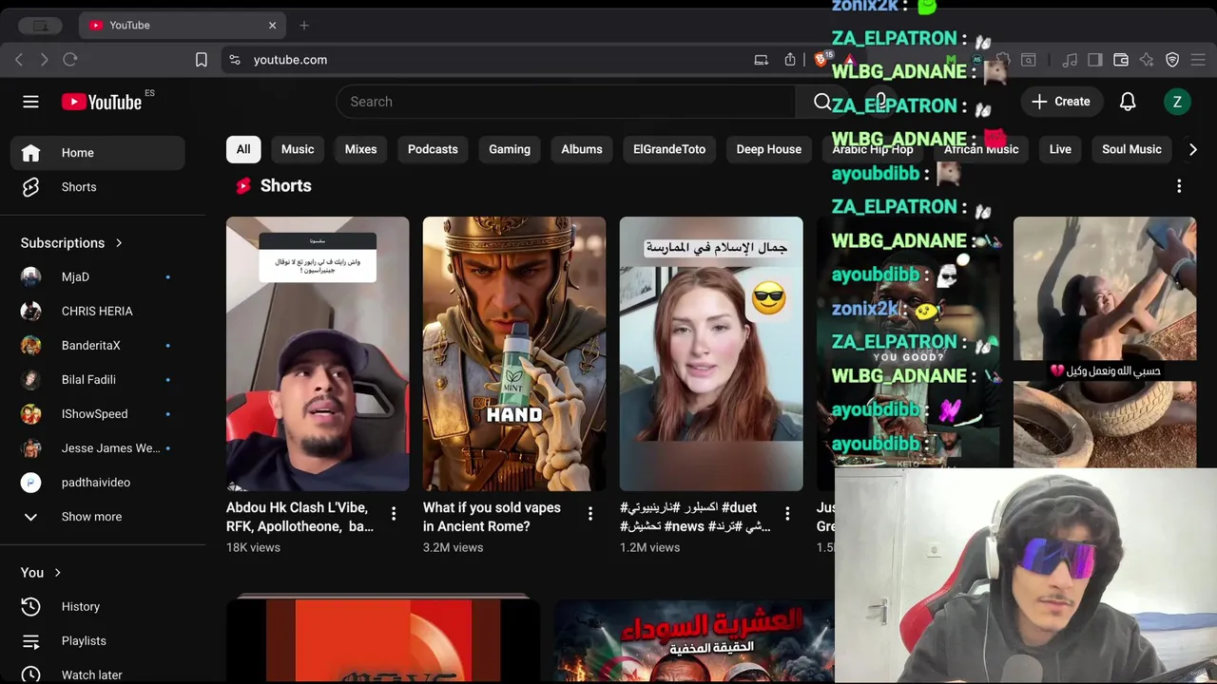
Task: Open options menu for #duet short
Action: tap(787, 514)
